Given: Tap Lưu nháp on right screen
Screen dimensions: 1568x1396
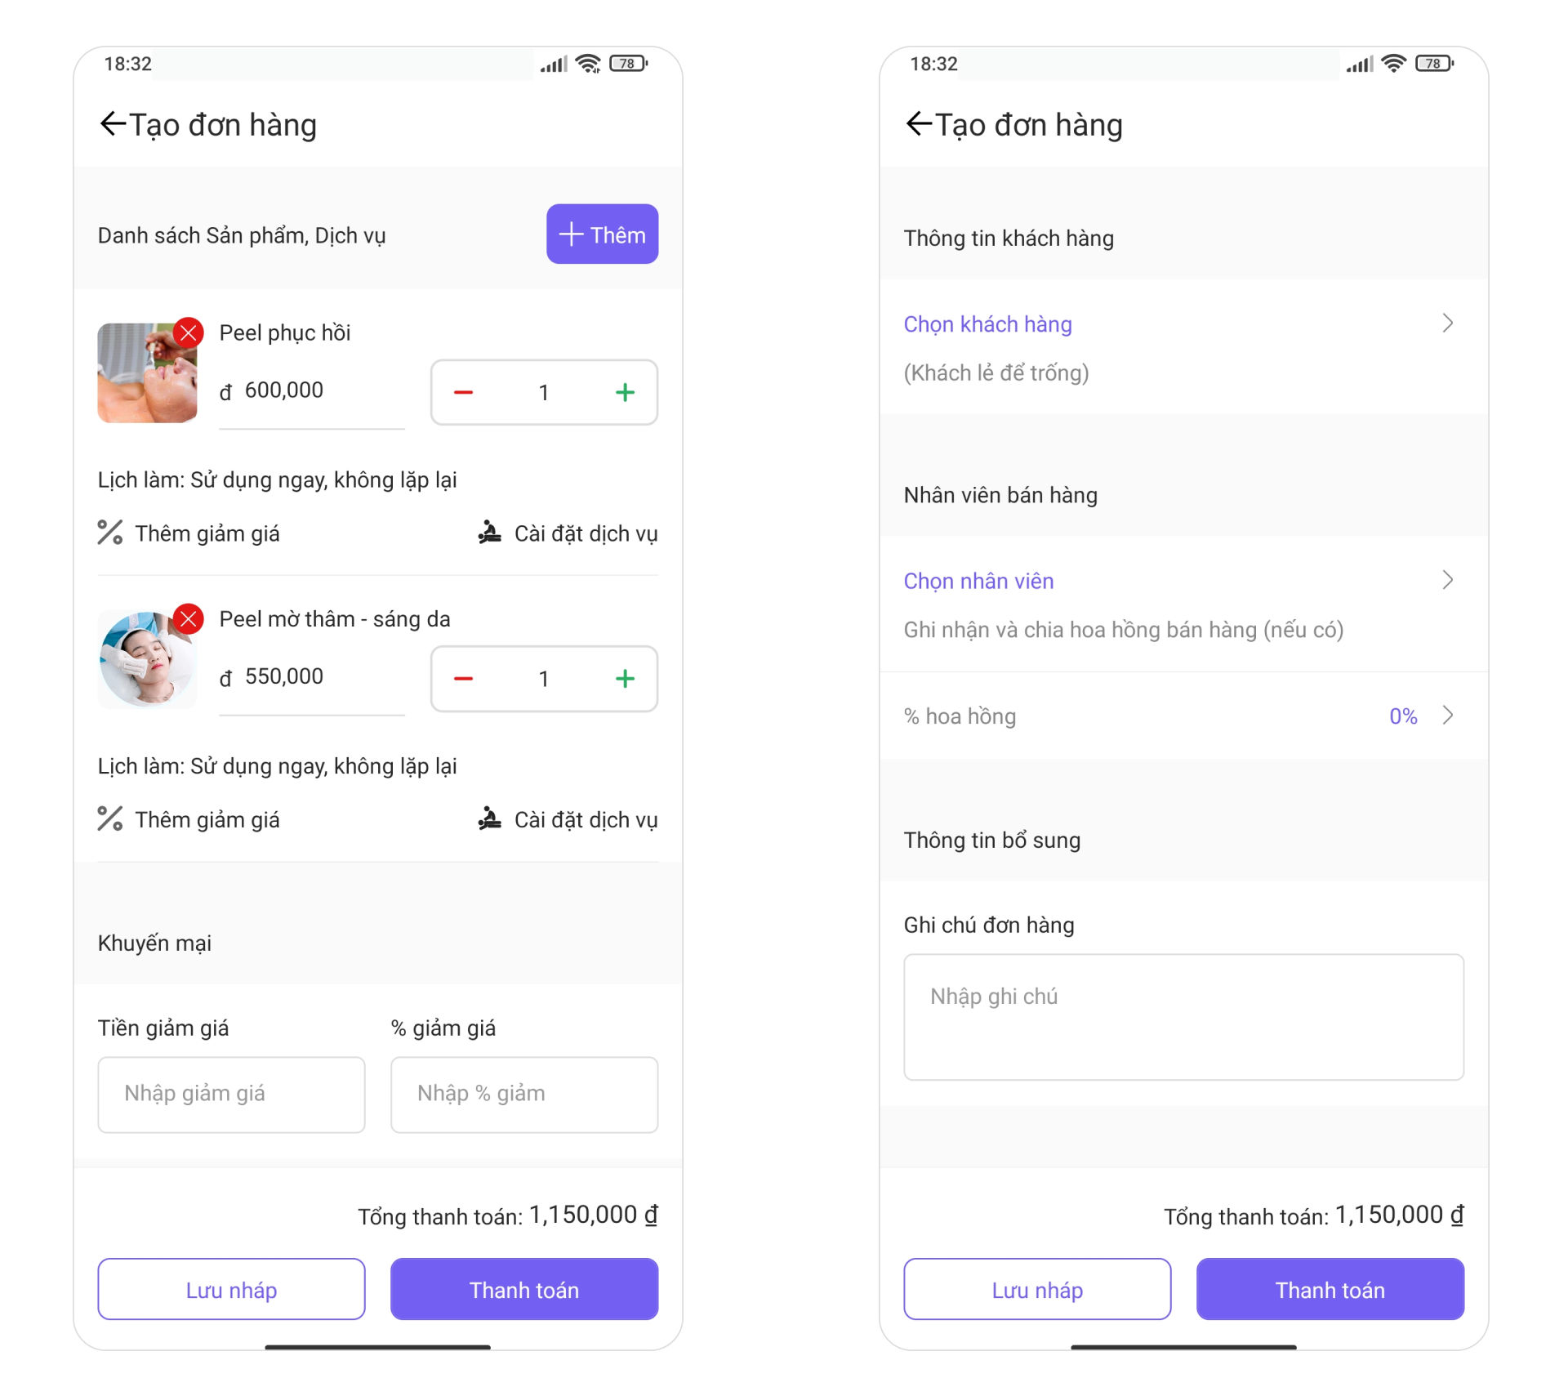Looking at the screenshot, I should pyautogui.click(x=1037, y=1289).
